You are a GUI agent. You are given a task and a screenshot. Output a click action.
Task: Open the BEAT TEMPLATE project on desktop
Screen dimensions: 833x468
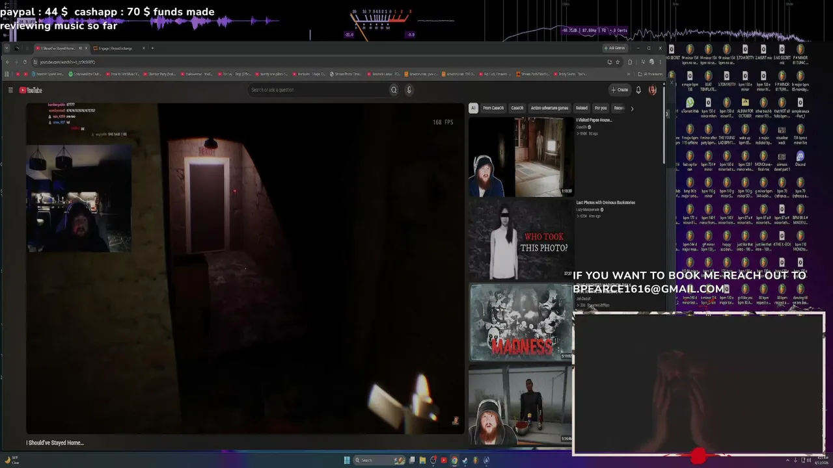tap(708, 82)
